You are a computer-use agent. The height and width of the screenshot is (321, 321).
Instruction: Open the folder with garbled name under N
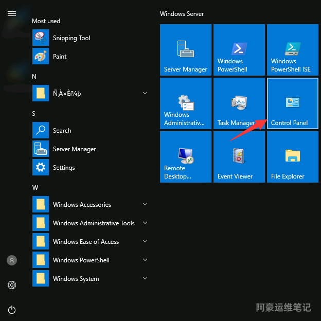90,93
